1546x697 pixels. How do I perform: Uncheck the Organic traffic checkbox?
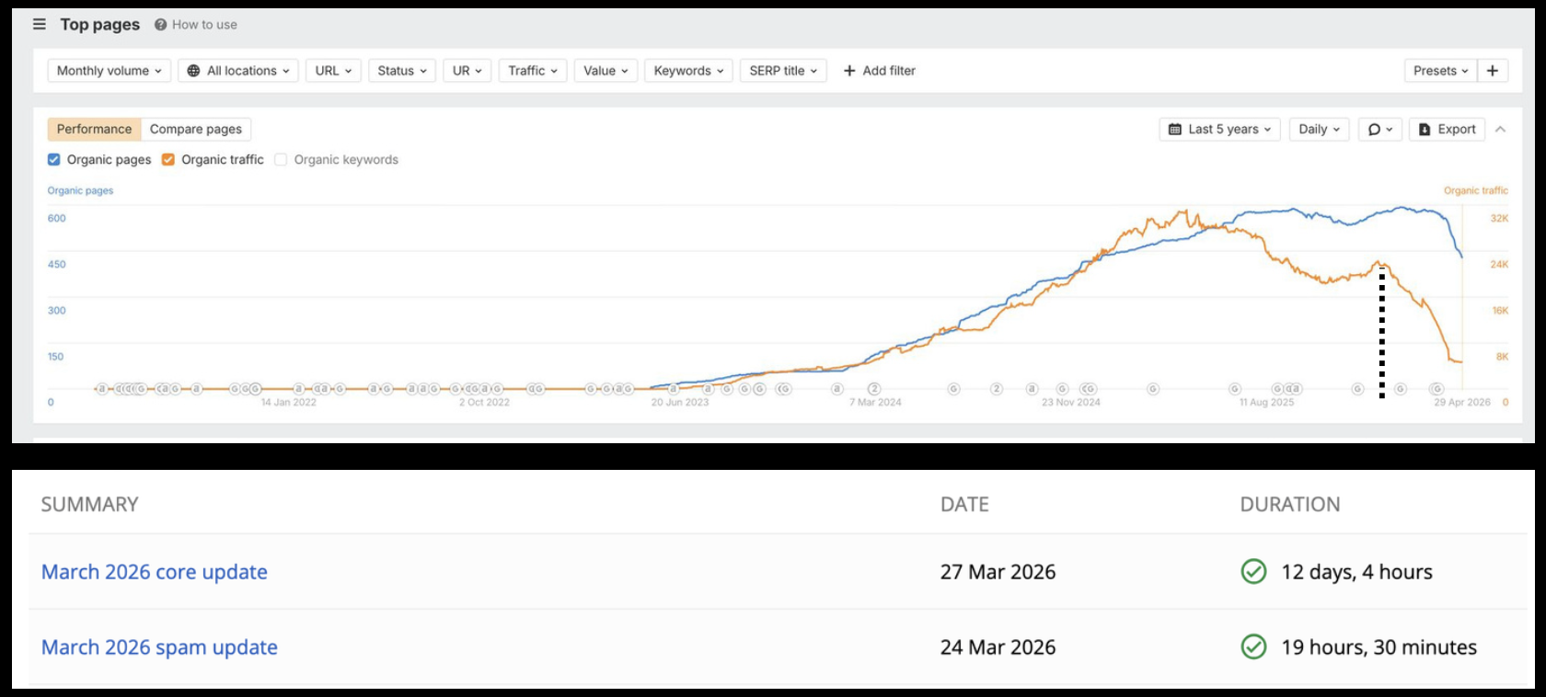point(168,160)
